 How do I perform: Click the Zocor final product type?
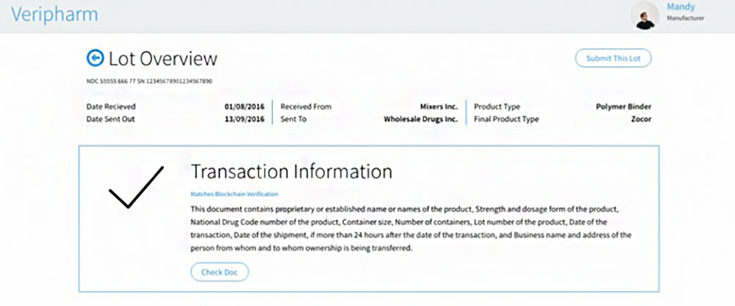click(x=641, y=119)
